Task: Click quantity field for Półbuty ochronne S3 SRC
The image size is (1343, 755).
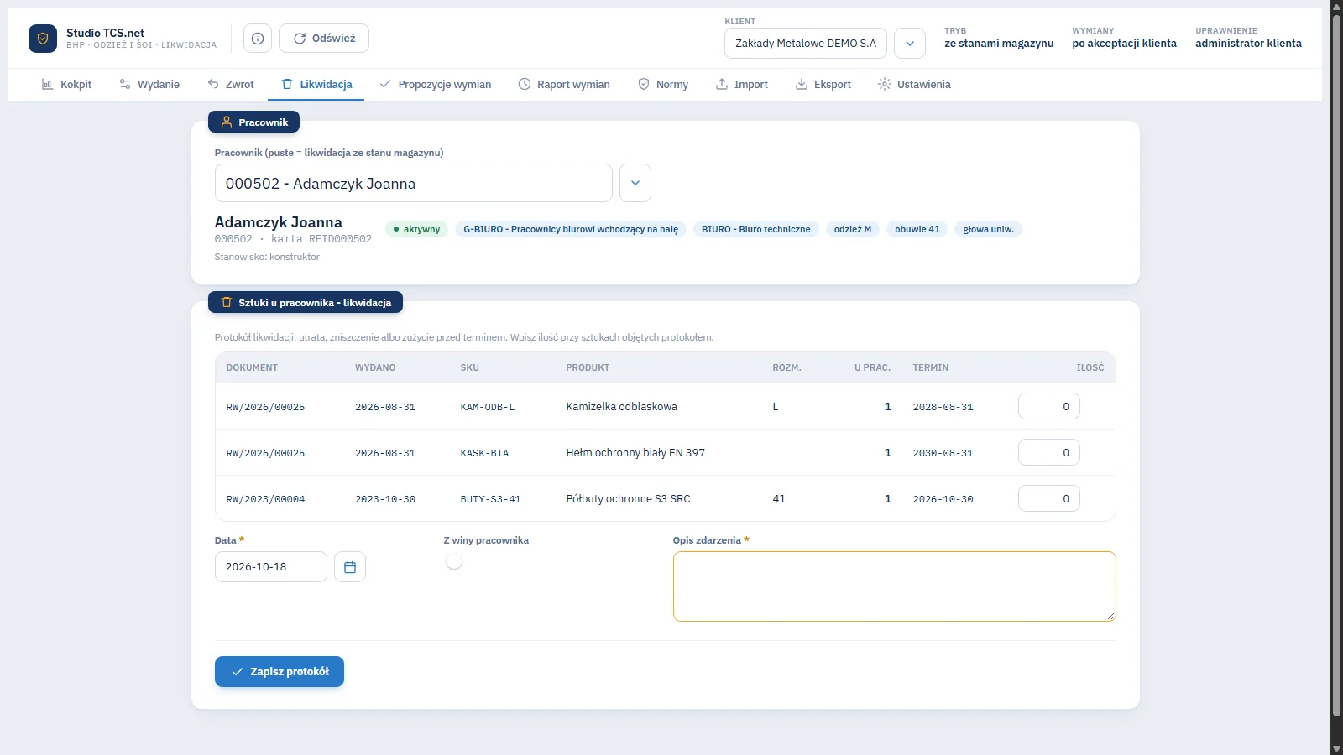Action: pyautogui.click(x=1049, y=499)
